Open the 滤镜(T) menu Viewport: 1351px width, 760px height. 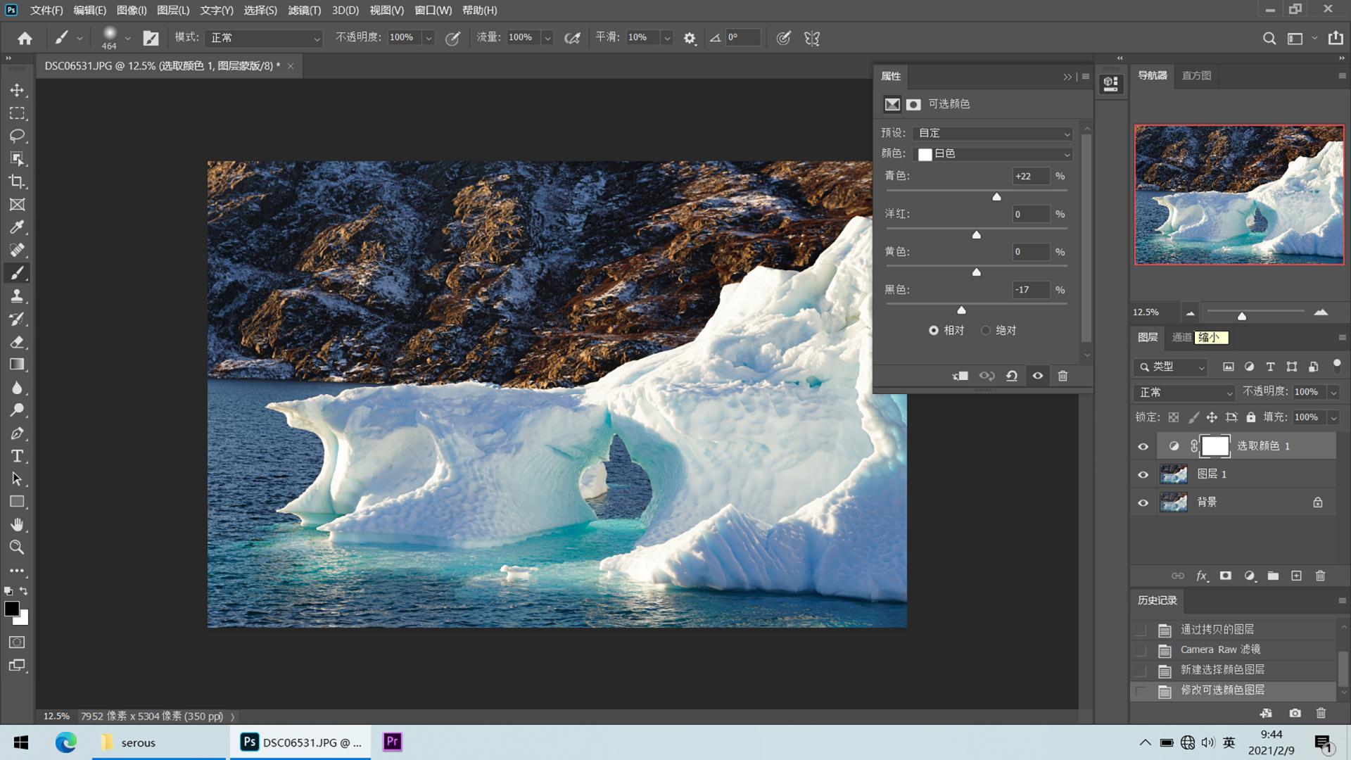pyautogui.click(x=304, y=11)
